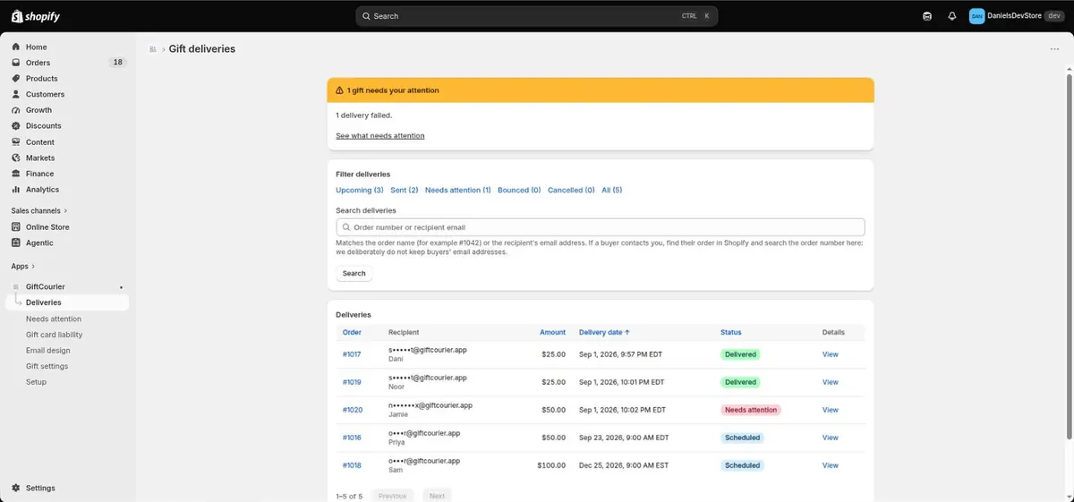
Task: Open order #1018
Action: pyautogui.click(x=352, y=465)
